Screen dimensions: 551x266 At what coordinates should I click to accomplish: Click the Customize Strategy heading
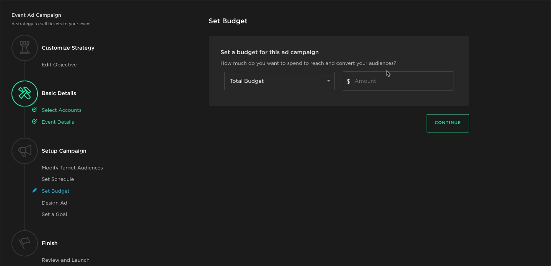pyautogui.click(x=68, y=48)
